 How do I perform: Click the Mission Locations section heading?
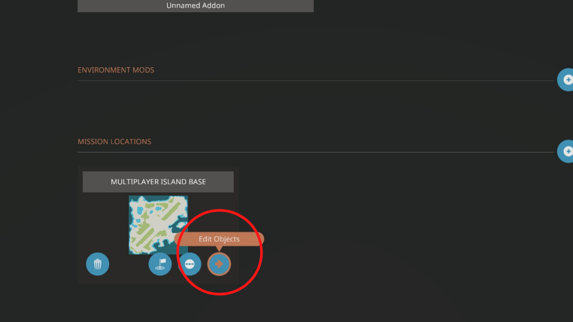(115, 141)
